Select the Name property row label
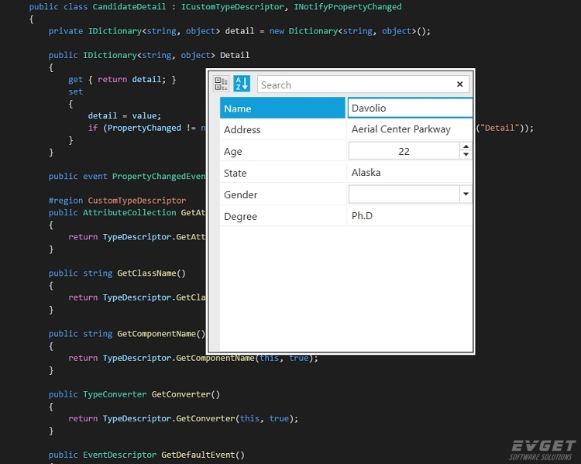581x464 pixels. pos(282,108)
